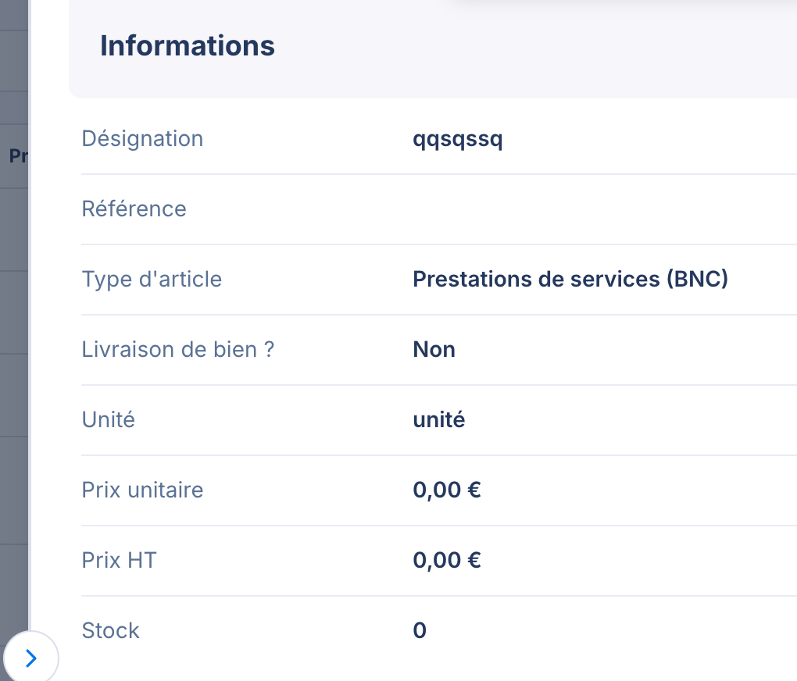Click the Stock value 0

point(420,631)
